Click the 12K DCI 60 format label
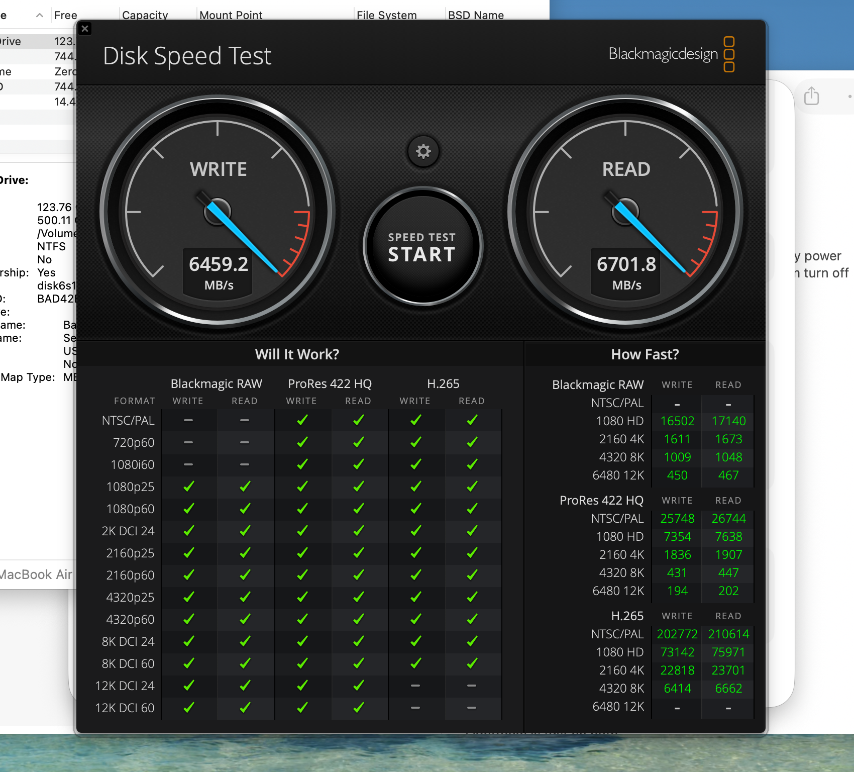This screenshot has height=772, width=854. [125, 708]
